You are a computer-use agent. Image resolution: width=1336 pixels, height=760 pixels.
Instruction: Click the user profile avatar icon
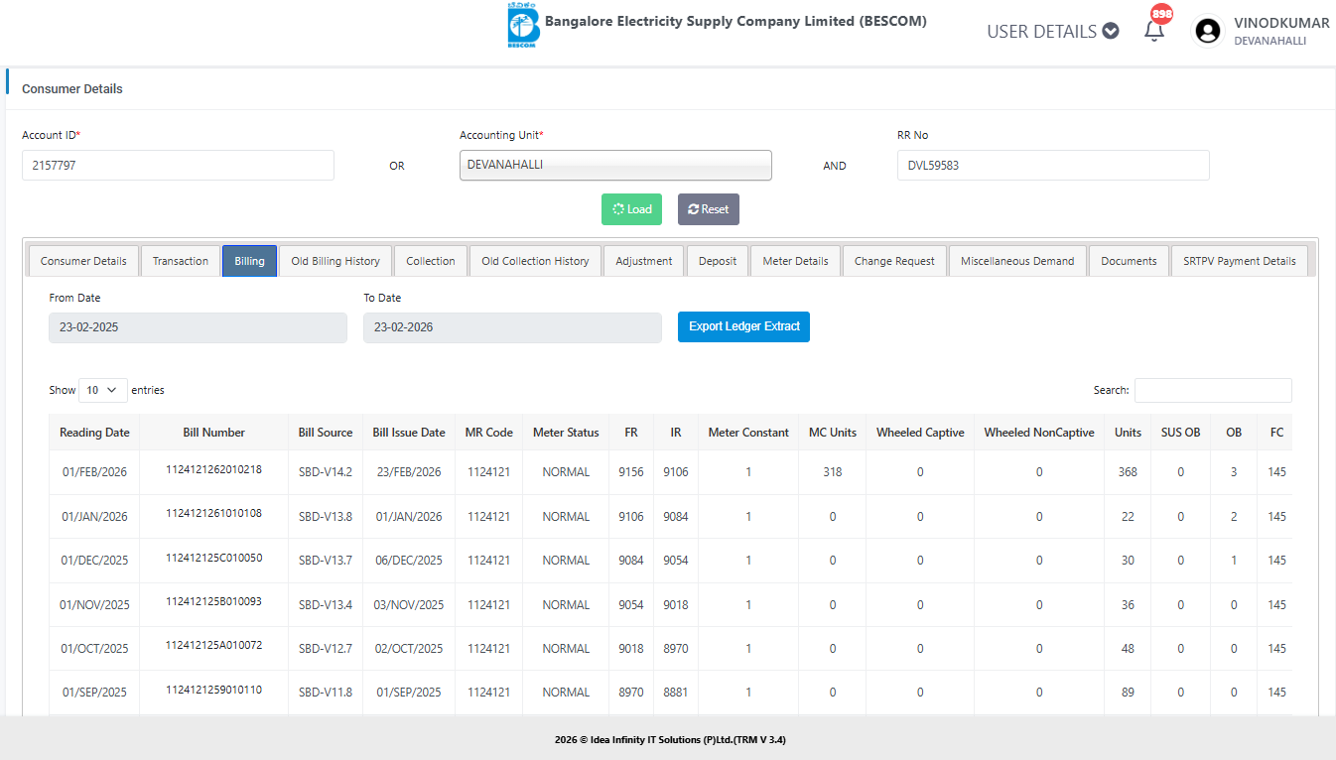coord(1208,32)
